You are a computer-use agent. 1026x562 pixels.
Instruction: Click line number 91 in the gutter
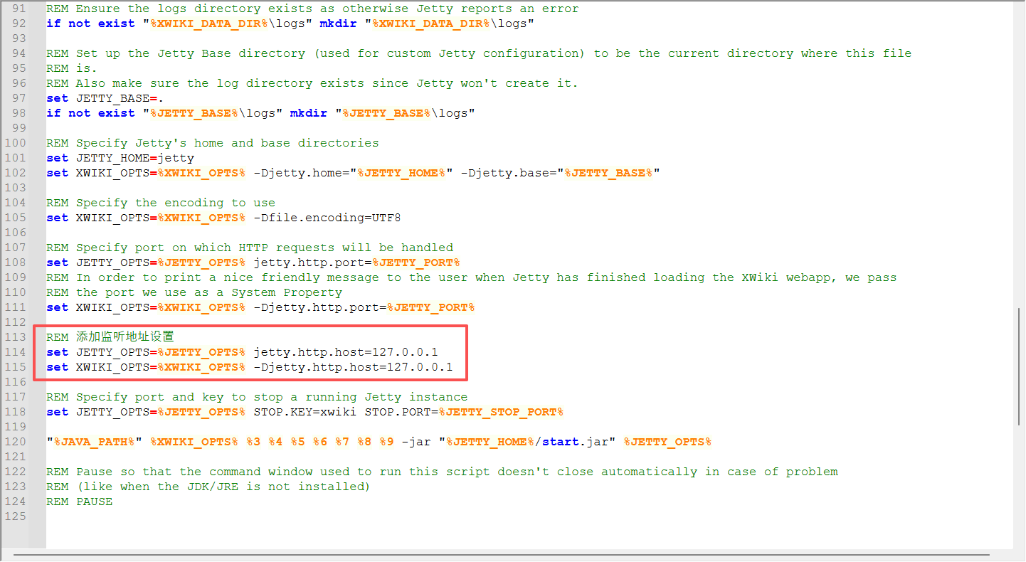(x=18, y=8)
